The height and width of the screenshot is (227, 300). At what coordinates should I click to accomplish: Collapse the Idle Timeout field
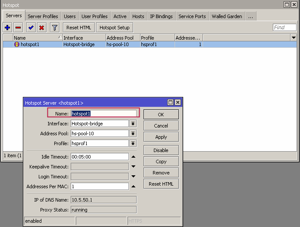(x=133, y=157)
